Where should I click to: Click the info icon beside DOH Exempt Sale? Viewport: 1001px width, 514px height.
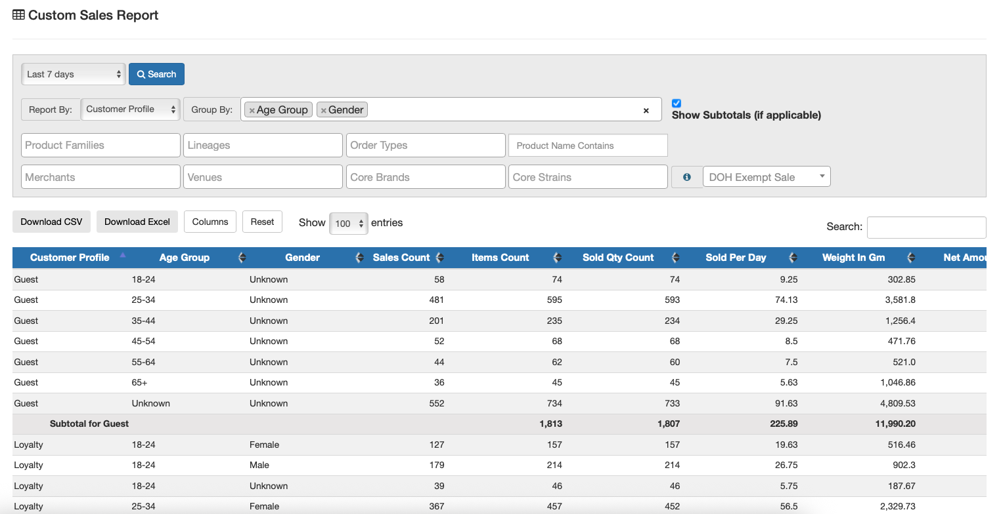pyautogui.click(x=686, y=177)
